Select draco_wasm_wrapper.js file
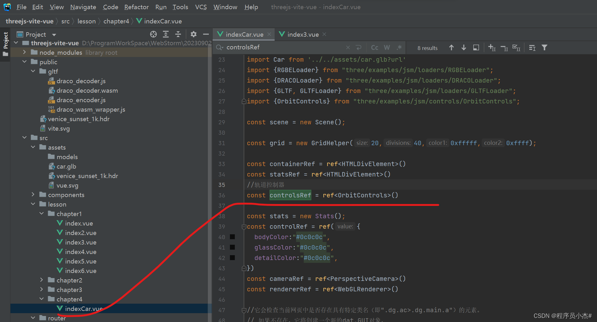The image size is (597, 322). click(x=91, y=109)
